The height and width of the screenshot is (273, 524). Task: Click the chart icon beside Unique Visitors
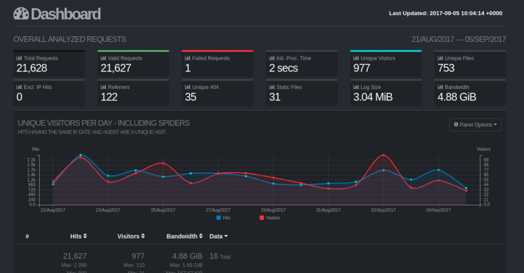pyautogui.click(x=356, y=58)
